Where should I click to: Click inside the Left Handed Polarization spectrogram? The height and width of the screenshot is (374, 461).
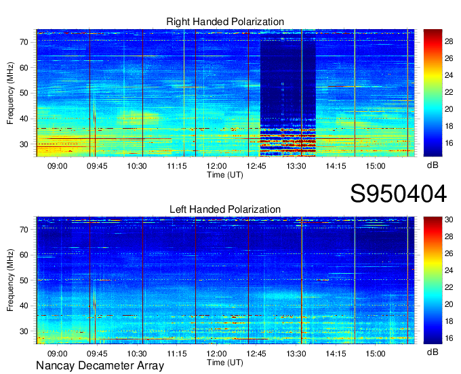point(225,280)
